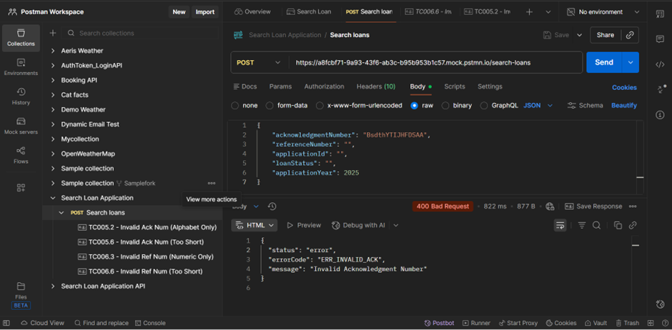Open the Authorization request tab
The height and width of the screenshot is (330, 672).
point(324,86)
